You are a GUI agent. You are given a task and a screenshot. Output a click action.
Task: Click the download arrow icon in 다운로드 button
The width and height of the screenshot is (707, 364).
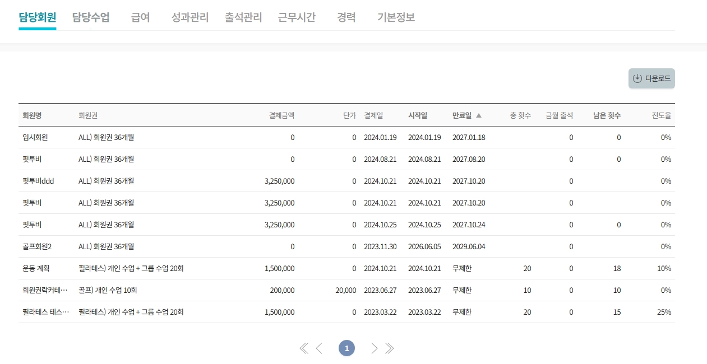click(x=637, y=78)
